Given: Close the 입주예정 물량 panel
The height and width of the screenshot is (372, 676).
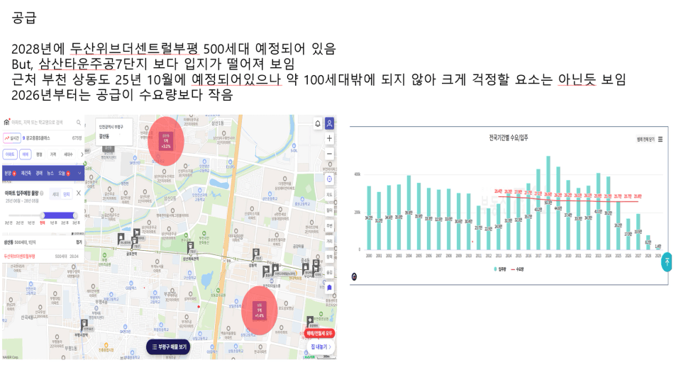Looking at the screenshot, I should [79, 193].
